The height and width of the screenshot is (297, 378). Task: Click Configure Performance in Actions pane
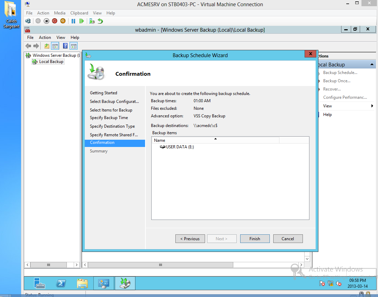point(345,97)
